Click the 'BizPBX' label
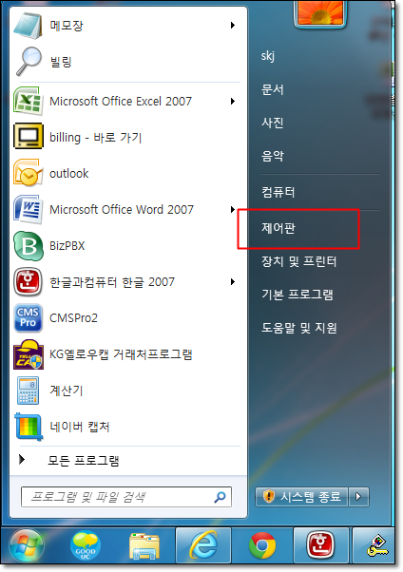The height and width of the screenshot is (572, 403). click(67, 246)
